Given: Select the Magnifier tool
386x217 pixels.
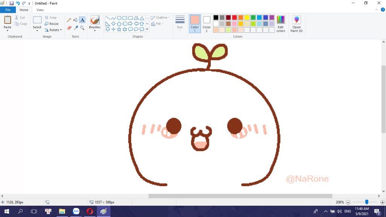Looking at the screenshot, I should (82, 28).
